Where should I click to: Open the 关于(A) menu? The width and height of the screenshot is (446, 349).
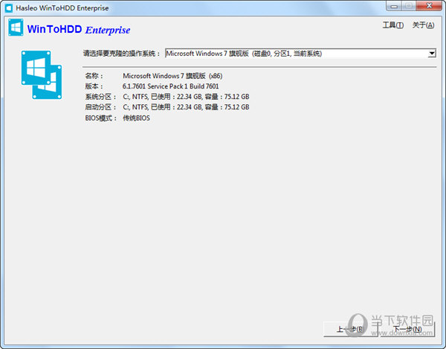tap(423, 25)
